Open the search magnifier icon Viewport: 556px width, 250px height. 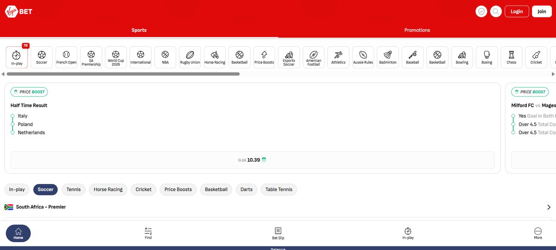(x=496, y=12)
